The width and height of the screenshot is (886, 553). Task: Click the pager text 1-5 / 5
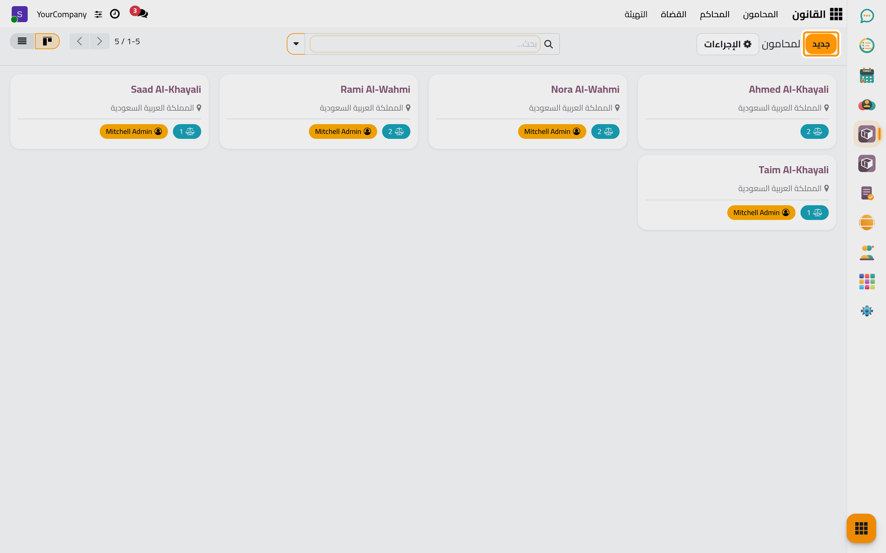[x=127, y=41]
